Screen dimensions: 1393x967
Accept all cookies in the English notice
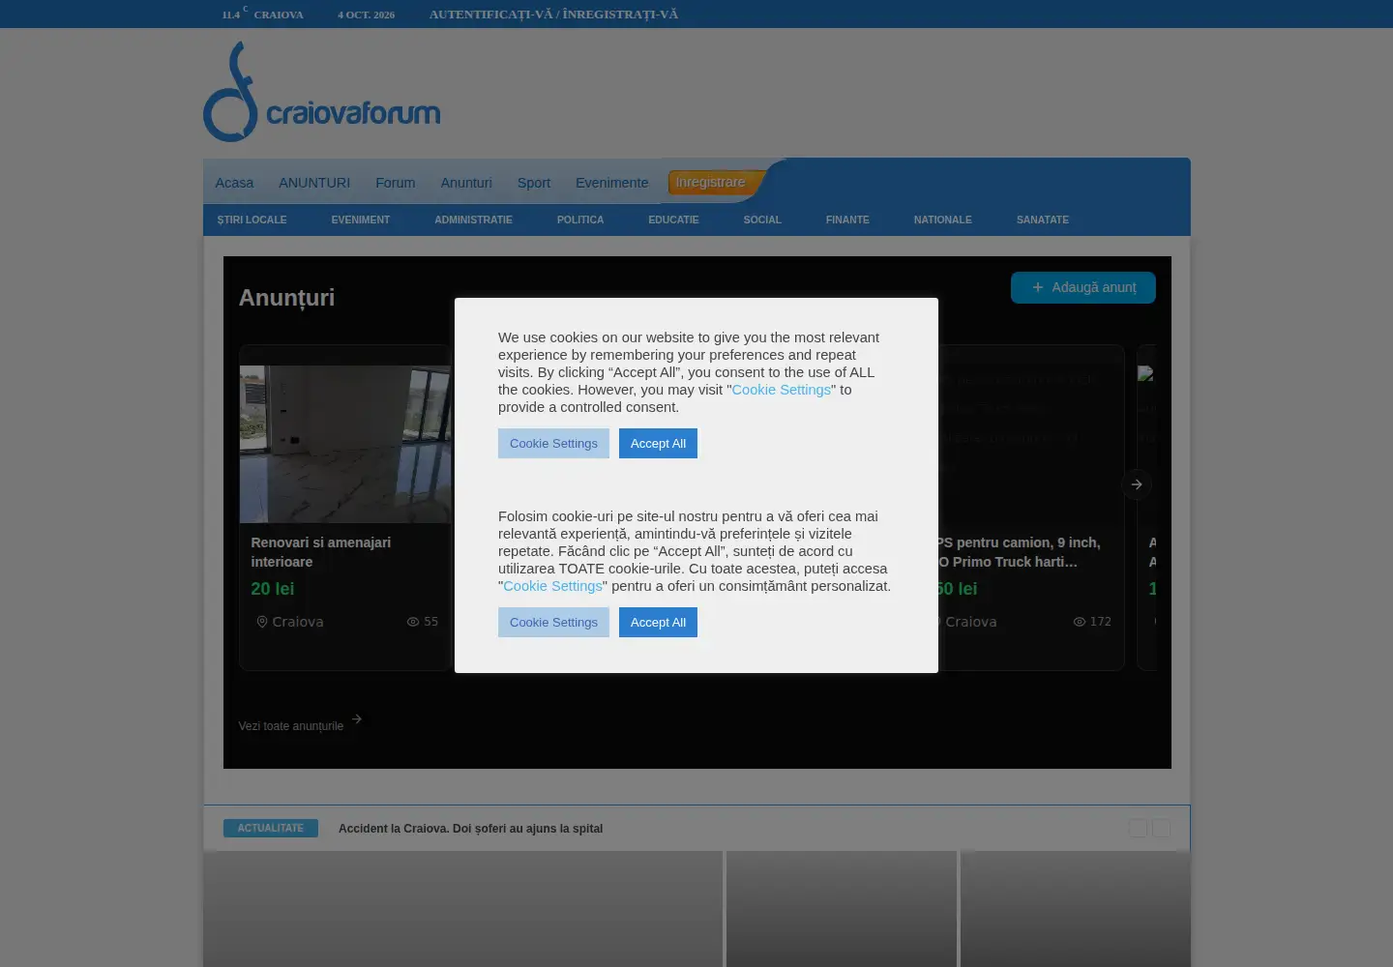(x=658, y=444)
